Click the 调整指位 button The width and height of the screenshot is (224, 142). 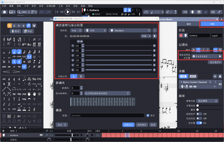(128, 125)
